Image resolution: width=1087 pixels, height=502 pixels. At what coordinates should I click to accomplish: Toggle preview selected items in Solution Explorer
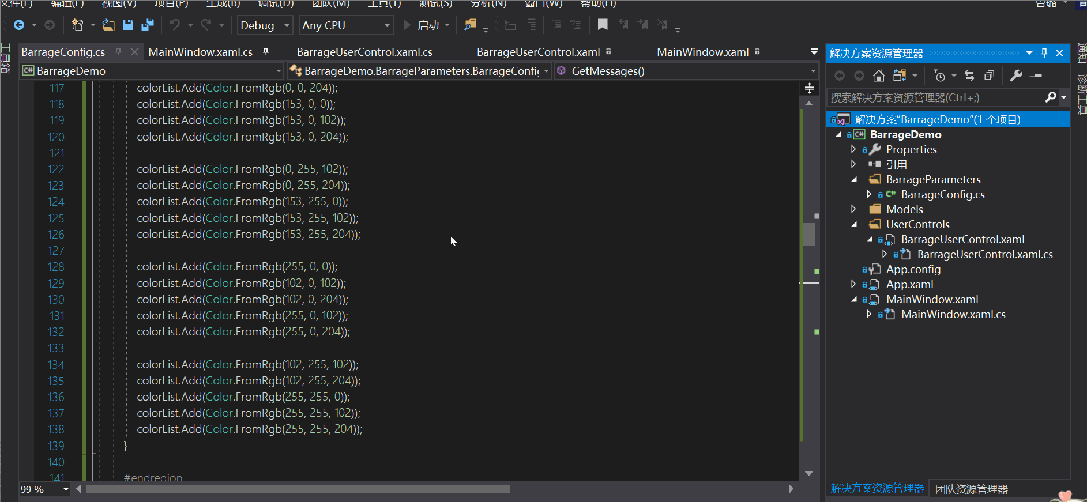[1036, 76]
